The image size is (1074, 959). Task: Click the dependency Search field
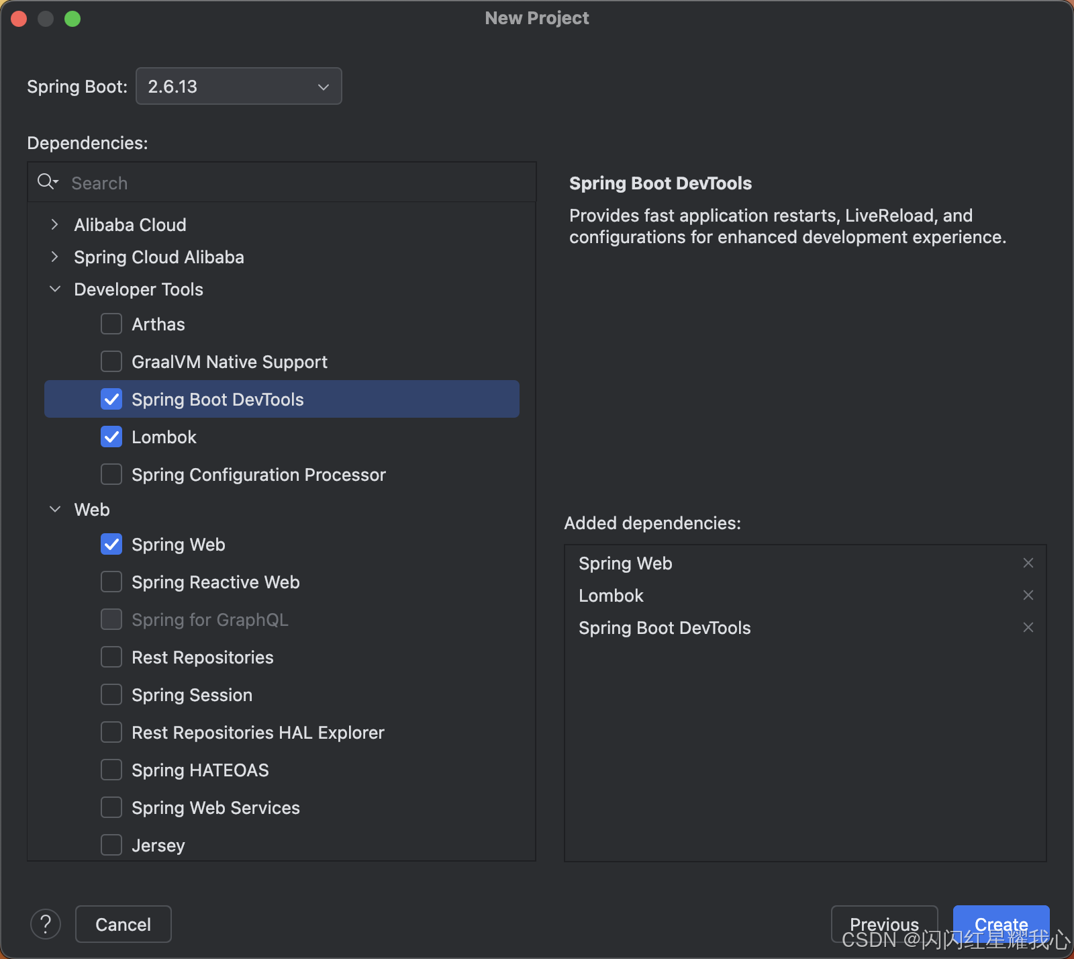pos(282,183)
